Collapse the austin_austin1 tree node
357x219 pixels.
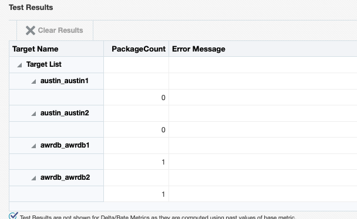click(33, 81)
